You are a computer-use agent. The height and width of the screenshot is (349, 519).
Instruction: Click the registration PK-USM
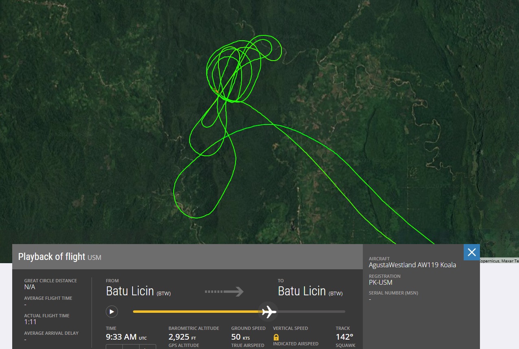point(381,282)
